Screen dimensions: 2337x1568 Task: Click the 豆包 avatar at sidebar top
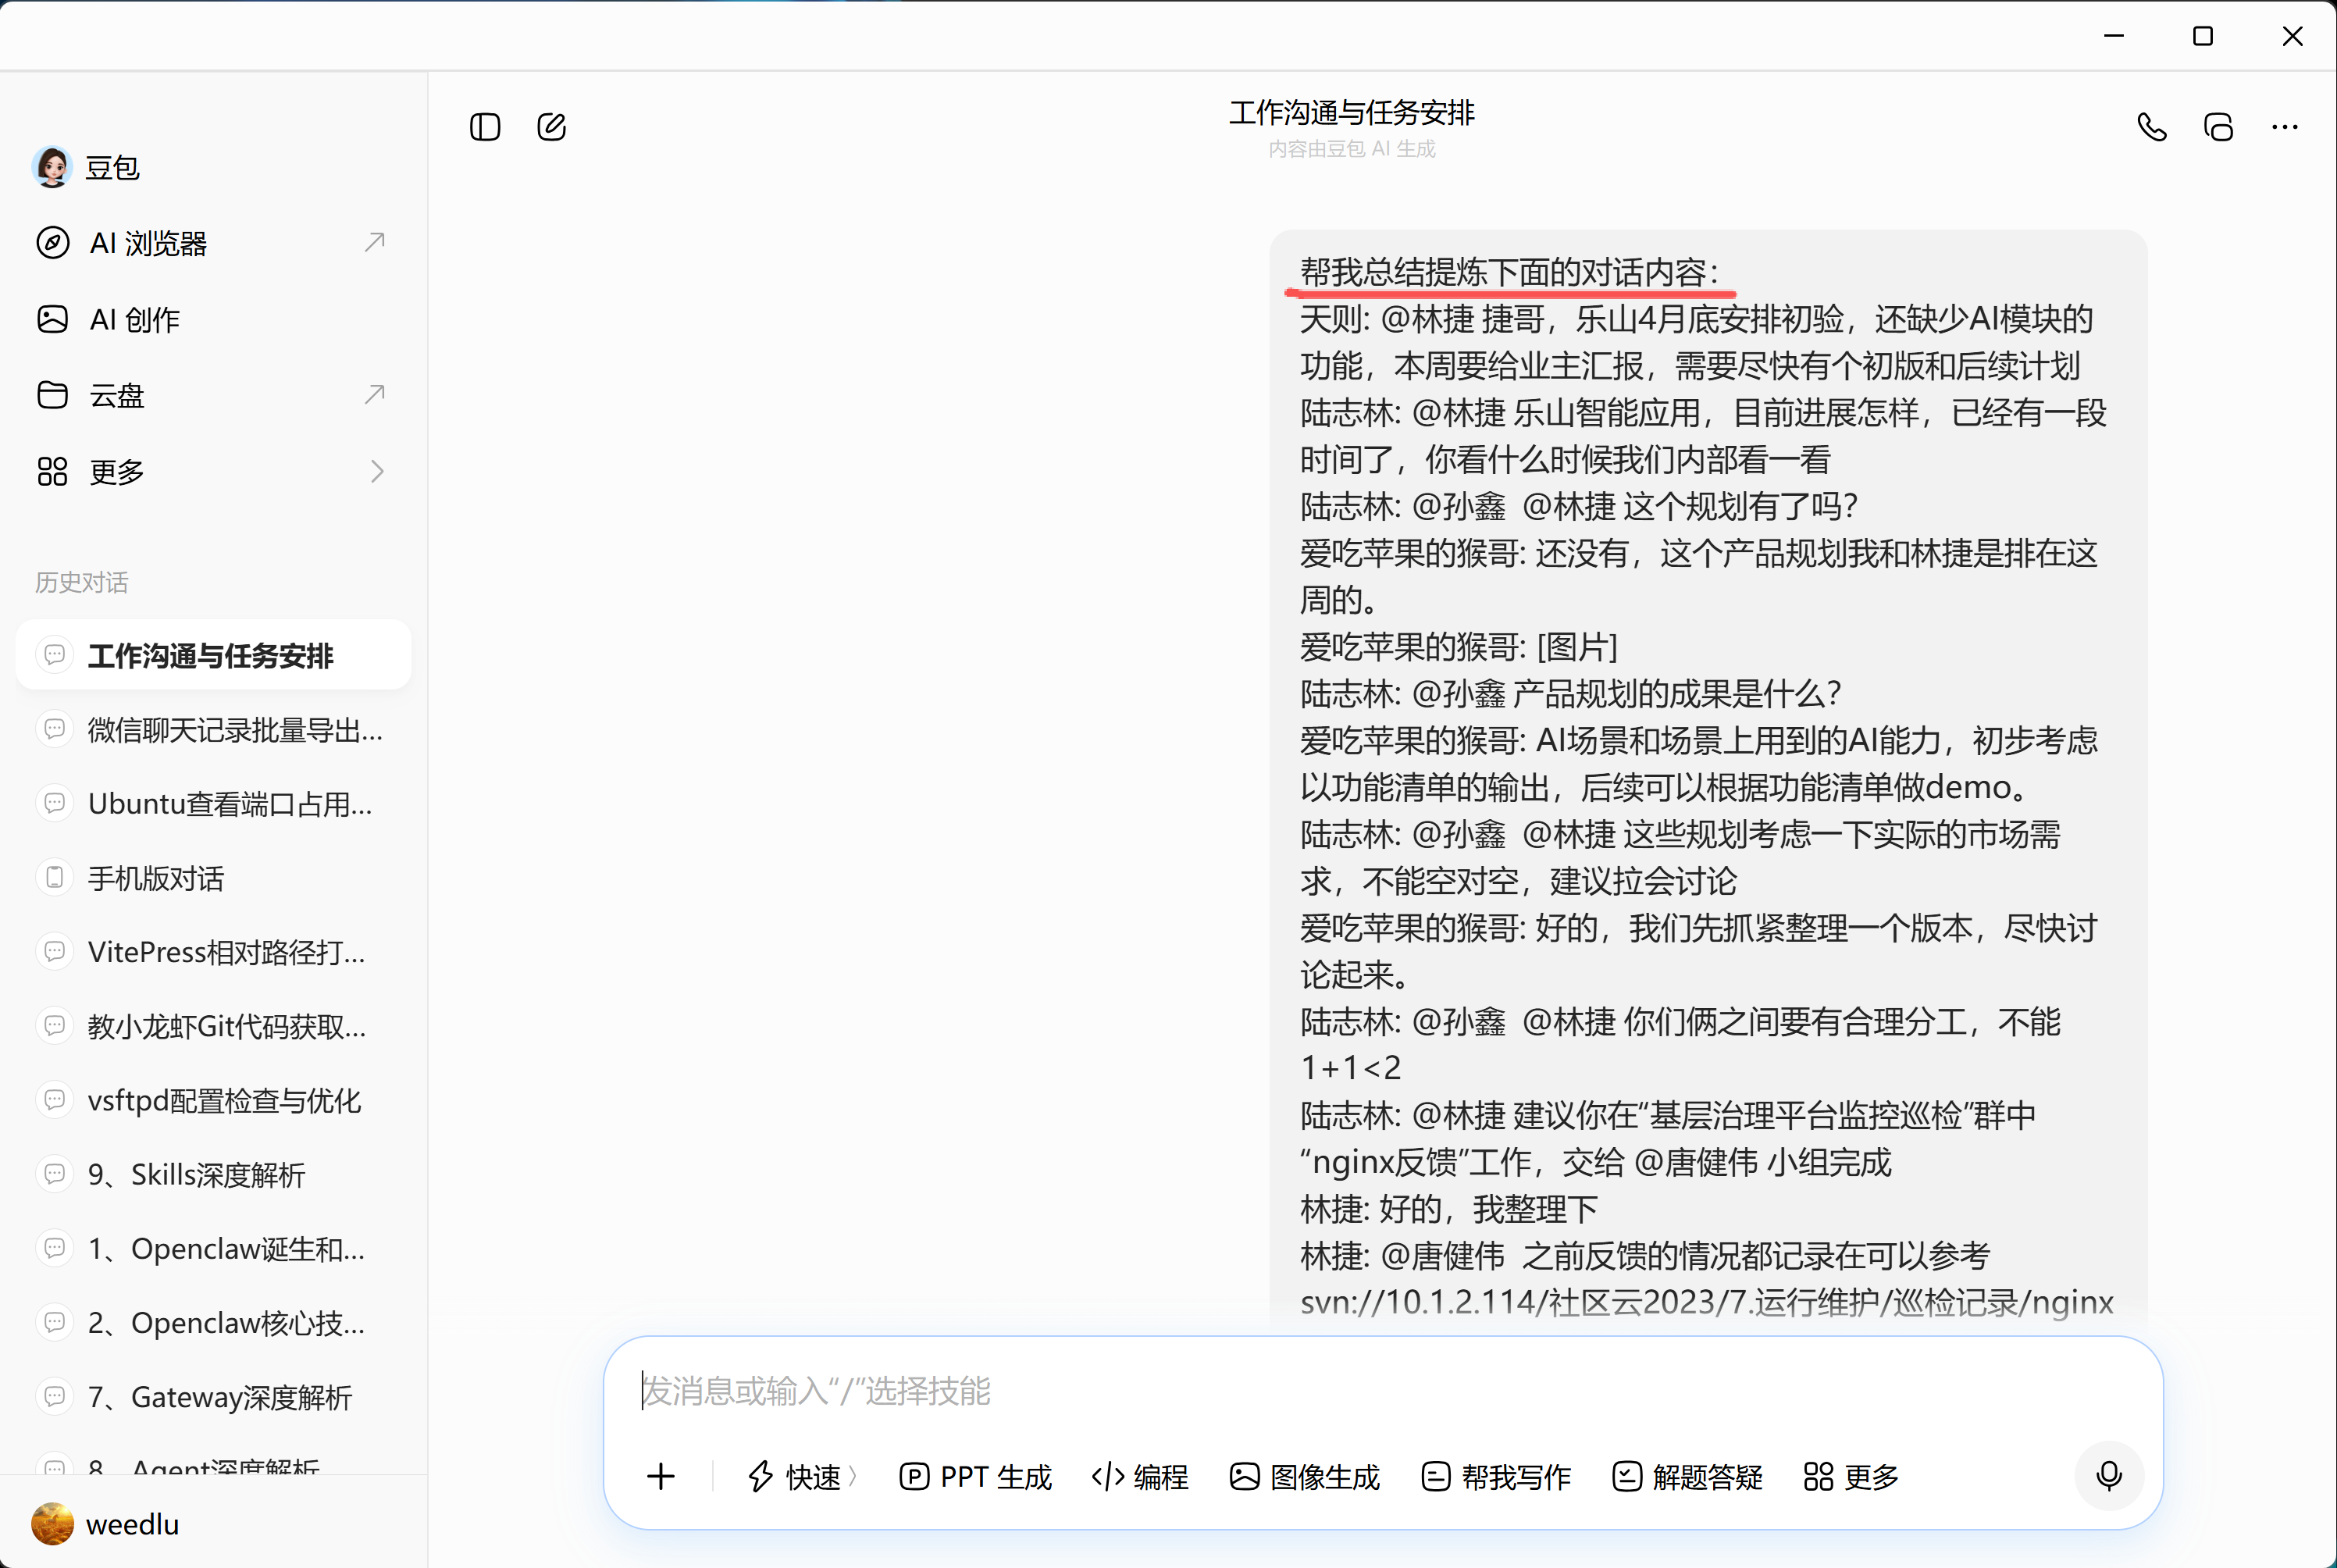(52, 167)
